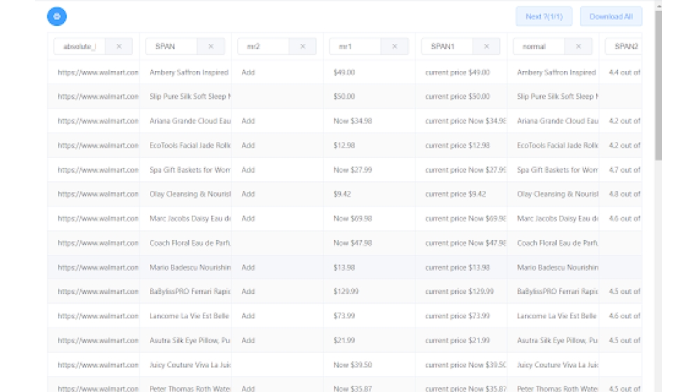
Task: Click Add in the Lancome row
Action: 248,315
